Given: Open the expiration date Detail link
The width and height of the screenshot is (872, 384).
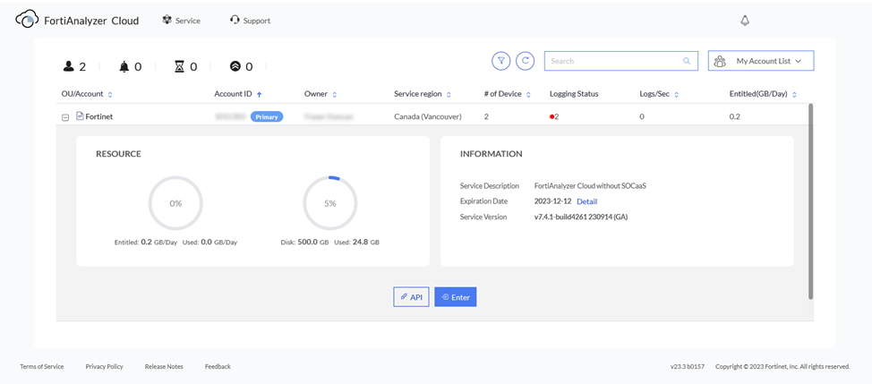Looking at the screenshot, I should click(586, 201).
